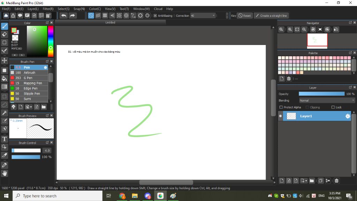Select the Mapping Pen brush
Viewport: 357px width, 201px height.
point(29,83)
